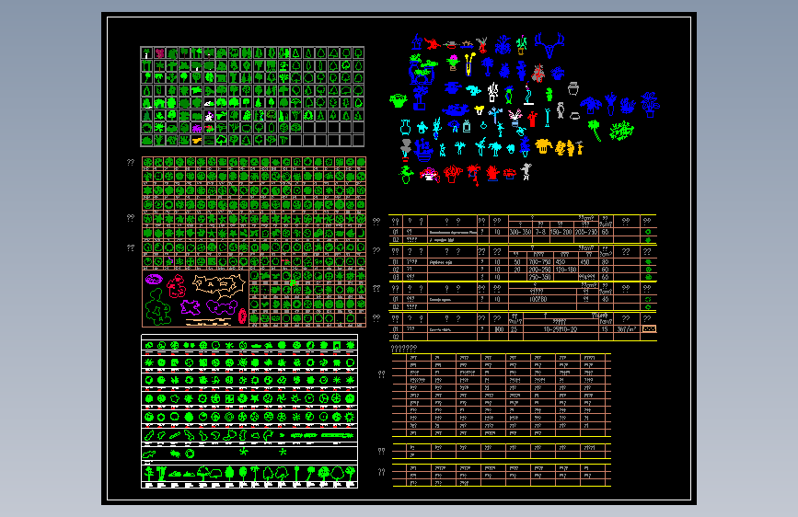Select the green palm leaf with striped stem
Screen dimensions: 798x517
[x=595, y=131]
